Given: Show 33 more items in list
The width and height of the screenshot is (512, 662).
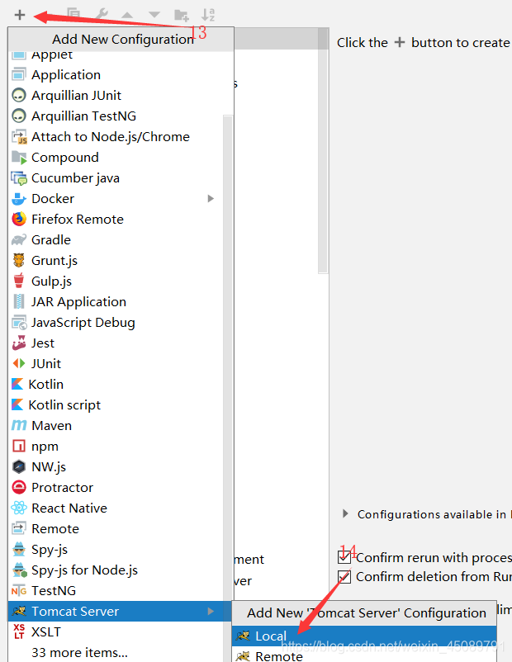Looking at the screenshot, I should [116, 653].
